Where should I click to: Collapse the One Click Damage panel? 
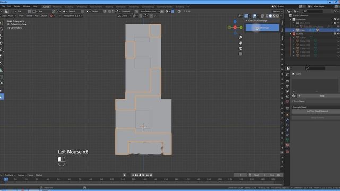(246, 21)
